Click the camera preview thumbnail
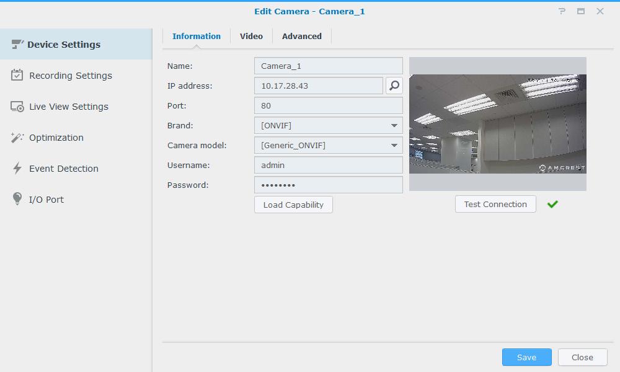620x372 pixels. click(498, 124)
